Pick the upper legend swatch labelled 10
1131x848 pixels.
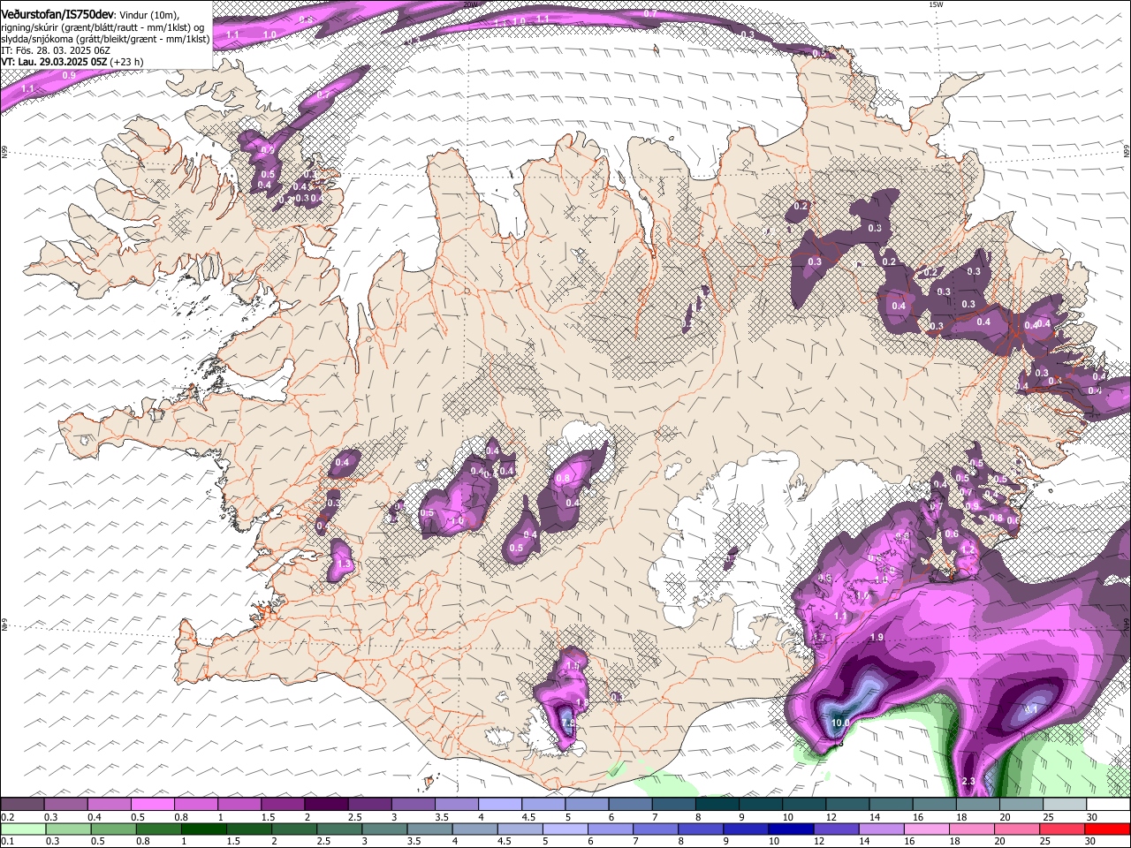click(805, 805)
